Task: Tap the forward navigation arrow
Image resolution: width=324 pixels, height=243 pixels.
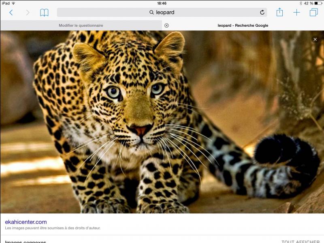Action: click(x=28, y=13)
